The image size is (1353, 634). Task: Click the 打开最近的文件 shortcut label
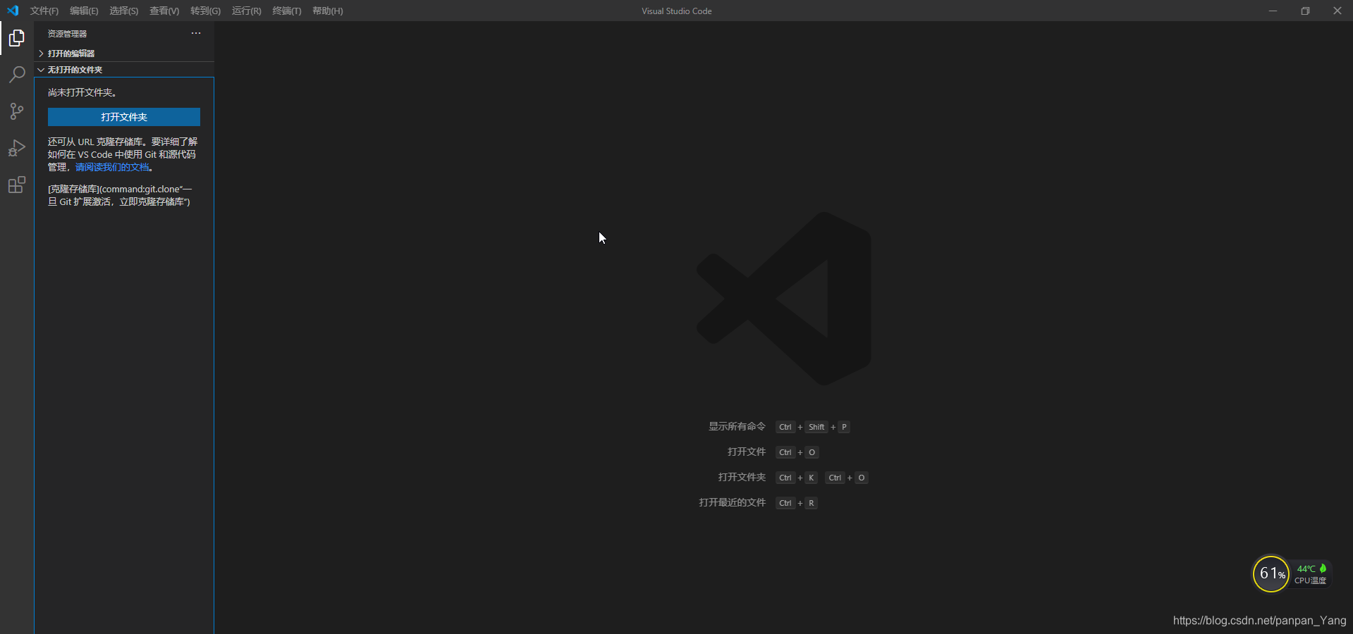coord(732,502)
